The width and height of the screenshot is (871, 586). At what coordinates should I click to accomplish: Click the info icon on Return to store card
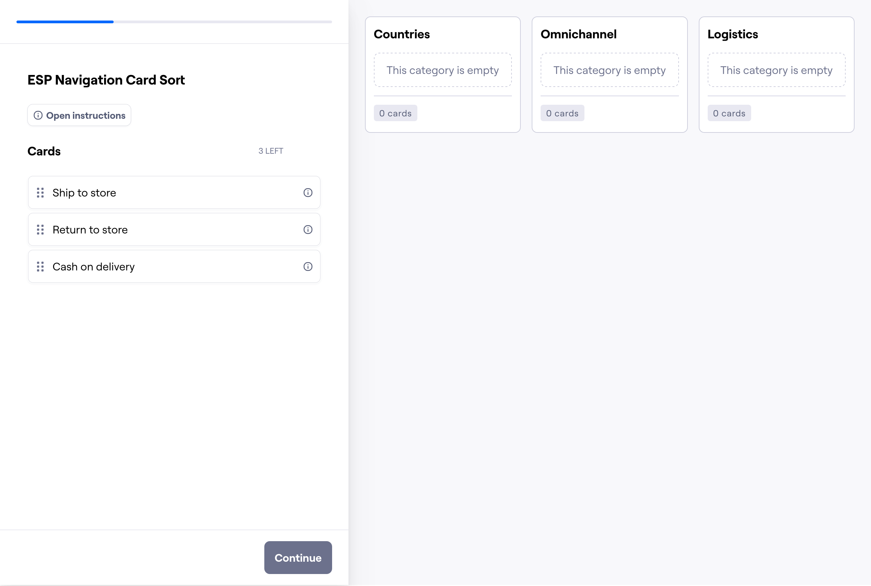(x=308, y=229)
